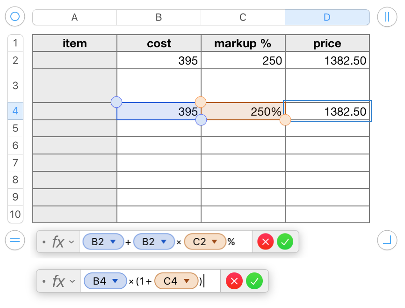Accept the upper formula with green checkmark

tap(285, 242)
